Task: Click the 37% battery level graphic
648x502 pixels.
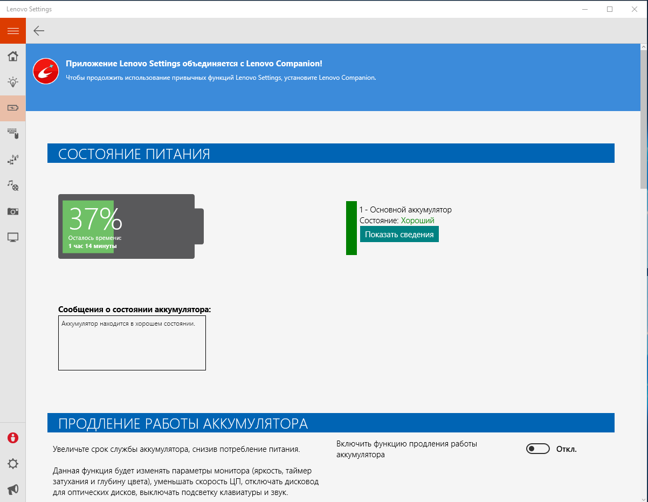Action: coord(130,226)
